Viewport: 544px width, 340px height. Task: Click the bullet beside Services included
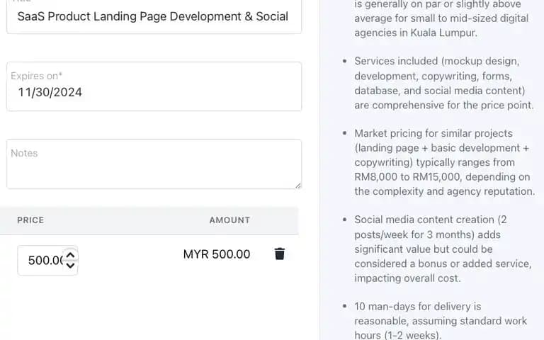point(344,62)
